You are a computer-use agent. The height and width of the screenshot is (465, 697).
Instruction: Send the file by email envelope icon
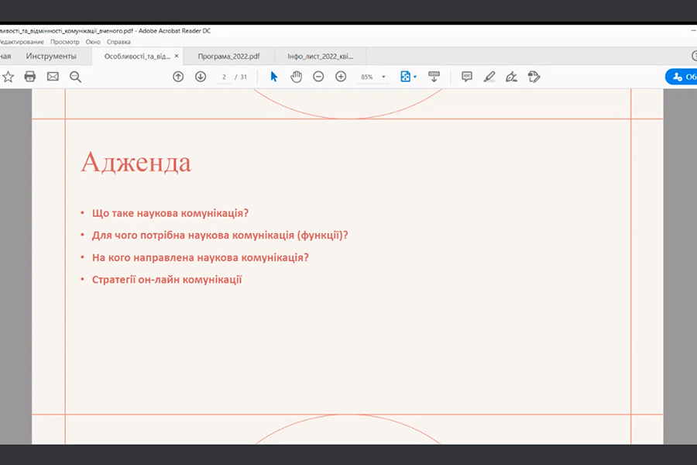[53, 77]
